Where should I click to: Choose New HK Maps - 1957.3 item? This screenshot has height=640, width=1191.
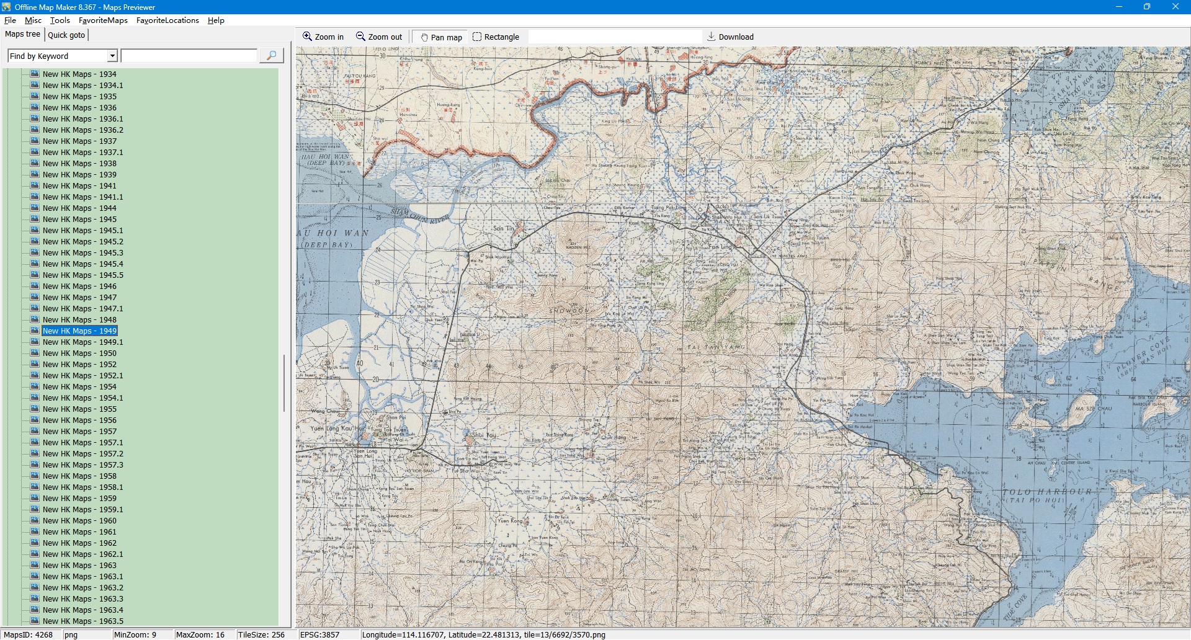click(83, 465)
